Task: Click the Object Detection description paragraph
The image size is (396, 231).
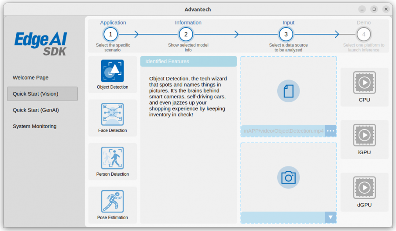Action: (188, 97)
